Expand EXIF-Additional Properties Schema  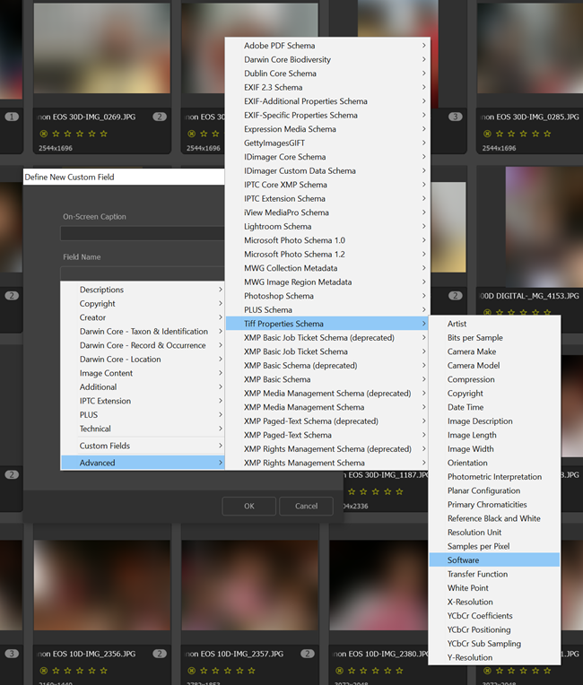click(327, 101)
